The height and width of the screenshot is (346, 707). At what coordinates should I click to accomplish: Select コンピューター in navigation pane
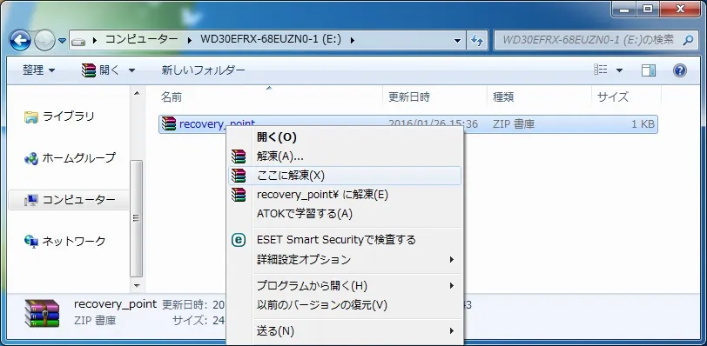(79, 199)
